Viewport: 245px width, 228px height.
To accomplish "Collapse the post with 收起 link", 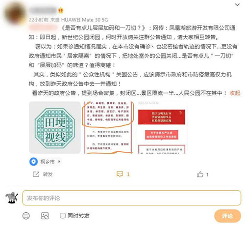I will click(x=235, y=93).
